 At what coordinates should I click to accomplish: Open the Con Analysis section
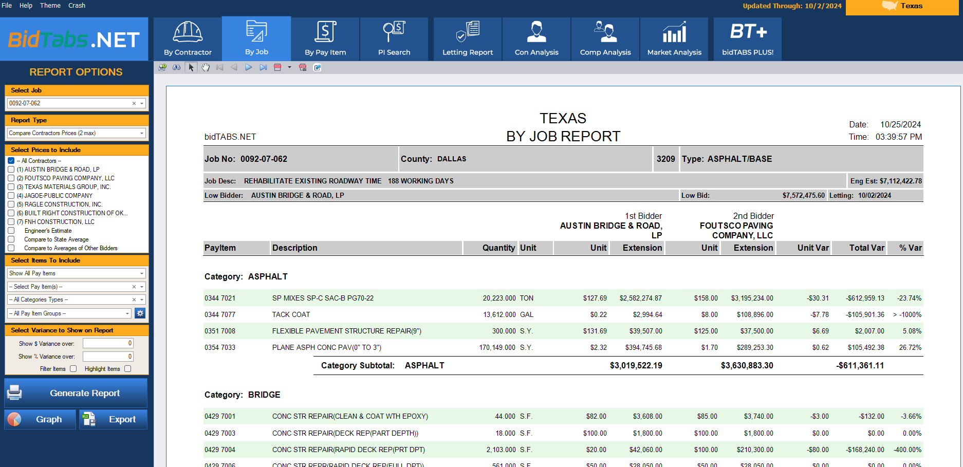(x=536, y=39)
